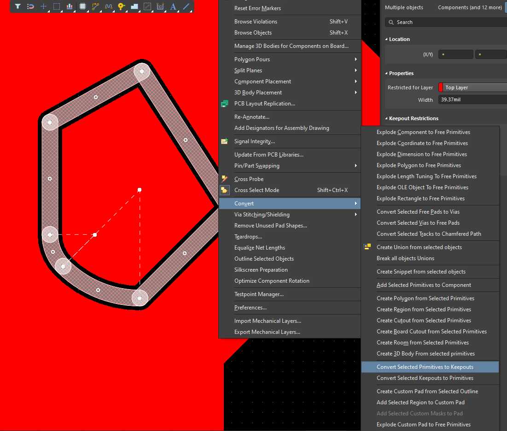Activate the Interactive Routing tool
Viewport: 507px width, 431px height.
point(96,6)
